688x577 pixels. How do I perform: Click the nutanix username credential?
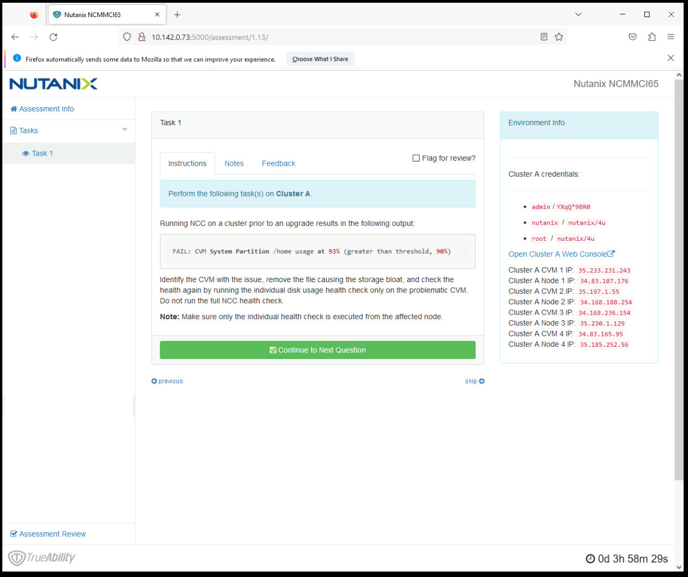coord(544,223)
